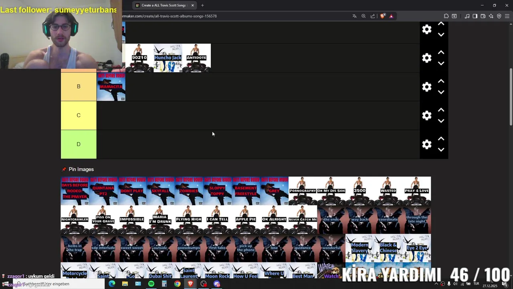Open Google Chrome from taskbar
The image size is (513, 289).
point(177,284)
